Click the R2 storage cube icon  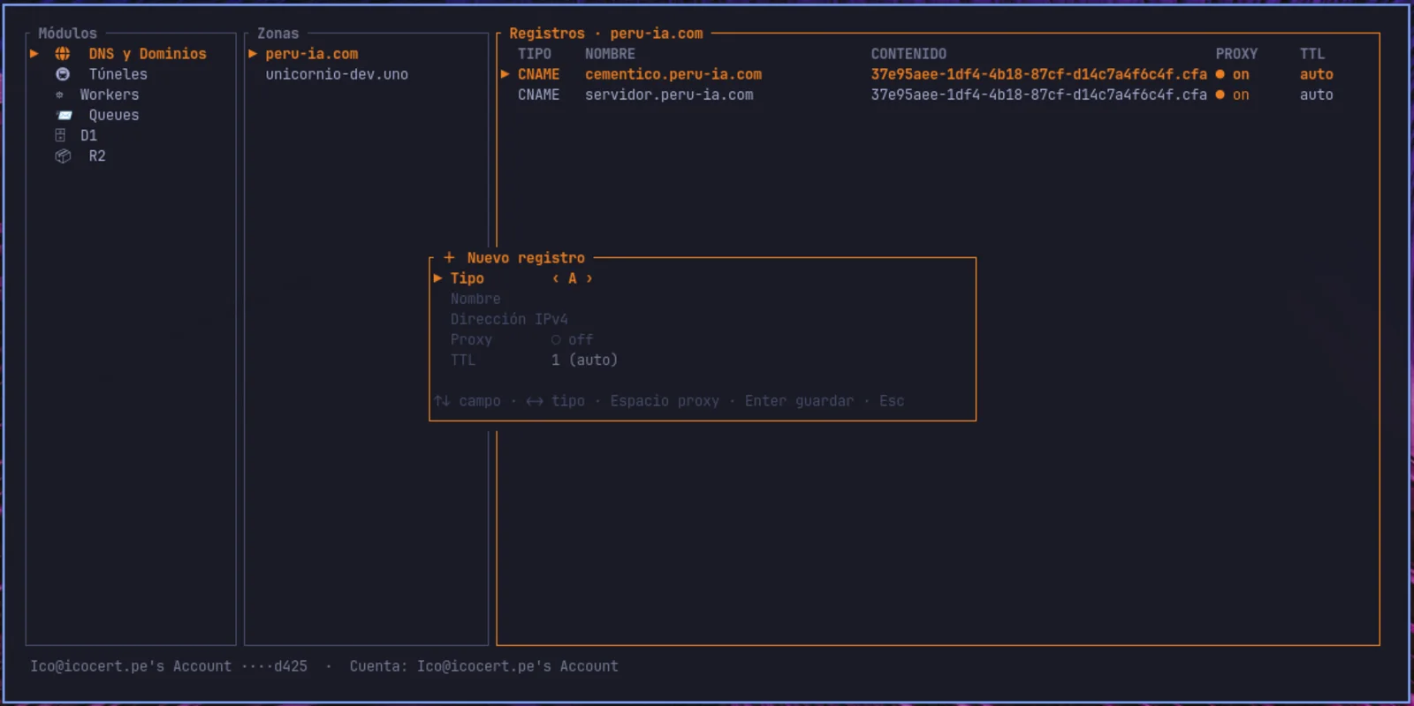point(63,156)
